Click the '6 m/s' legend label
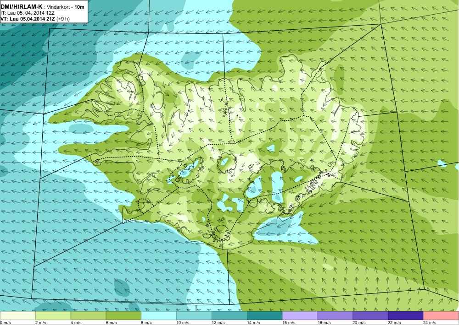Screen dimensions: 459x325 111,323
